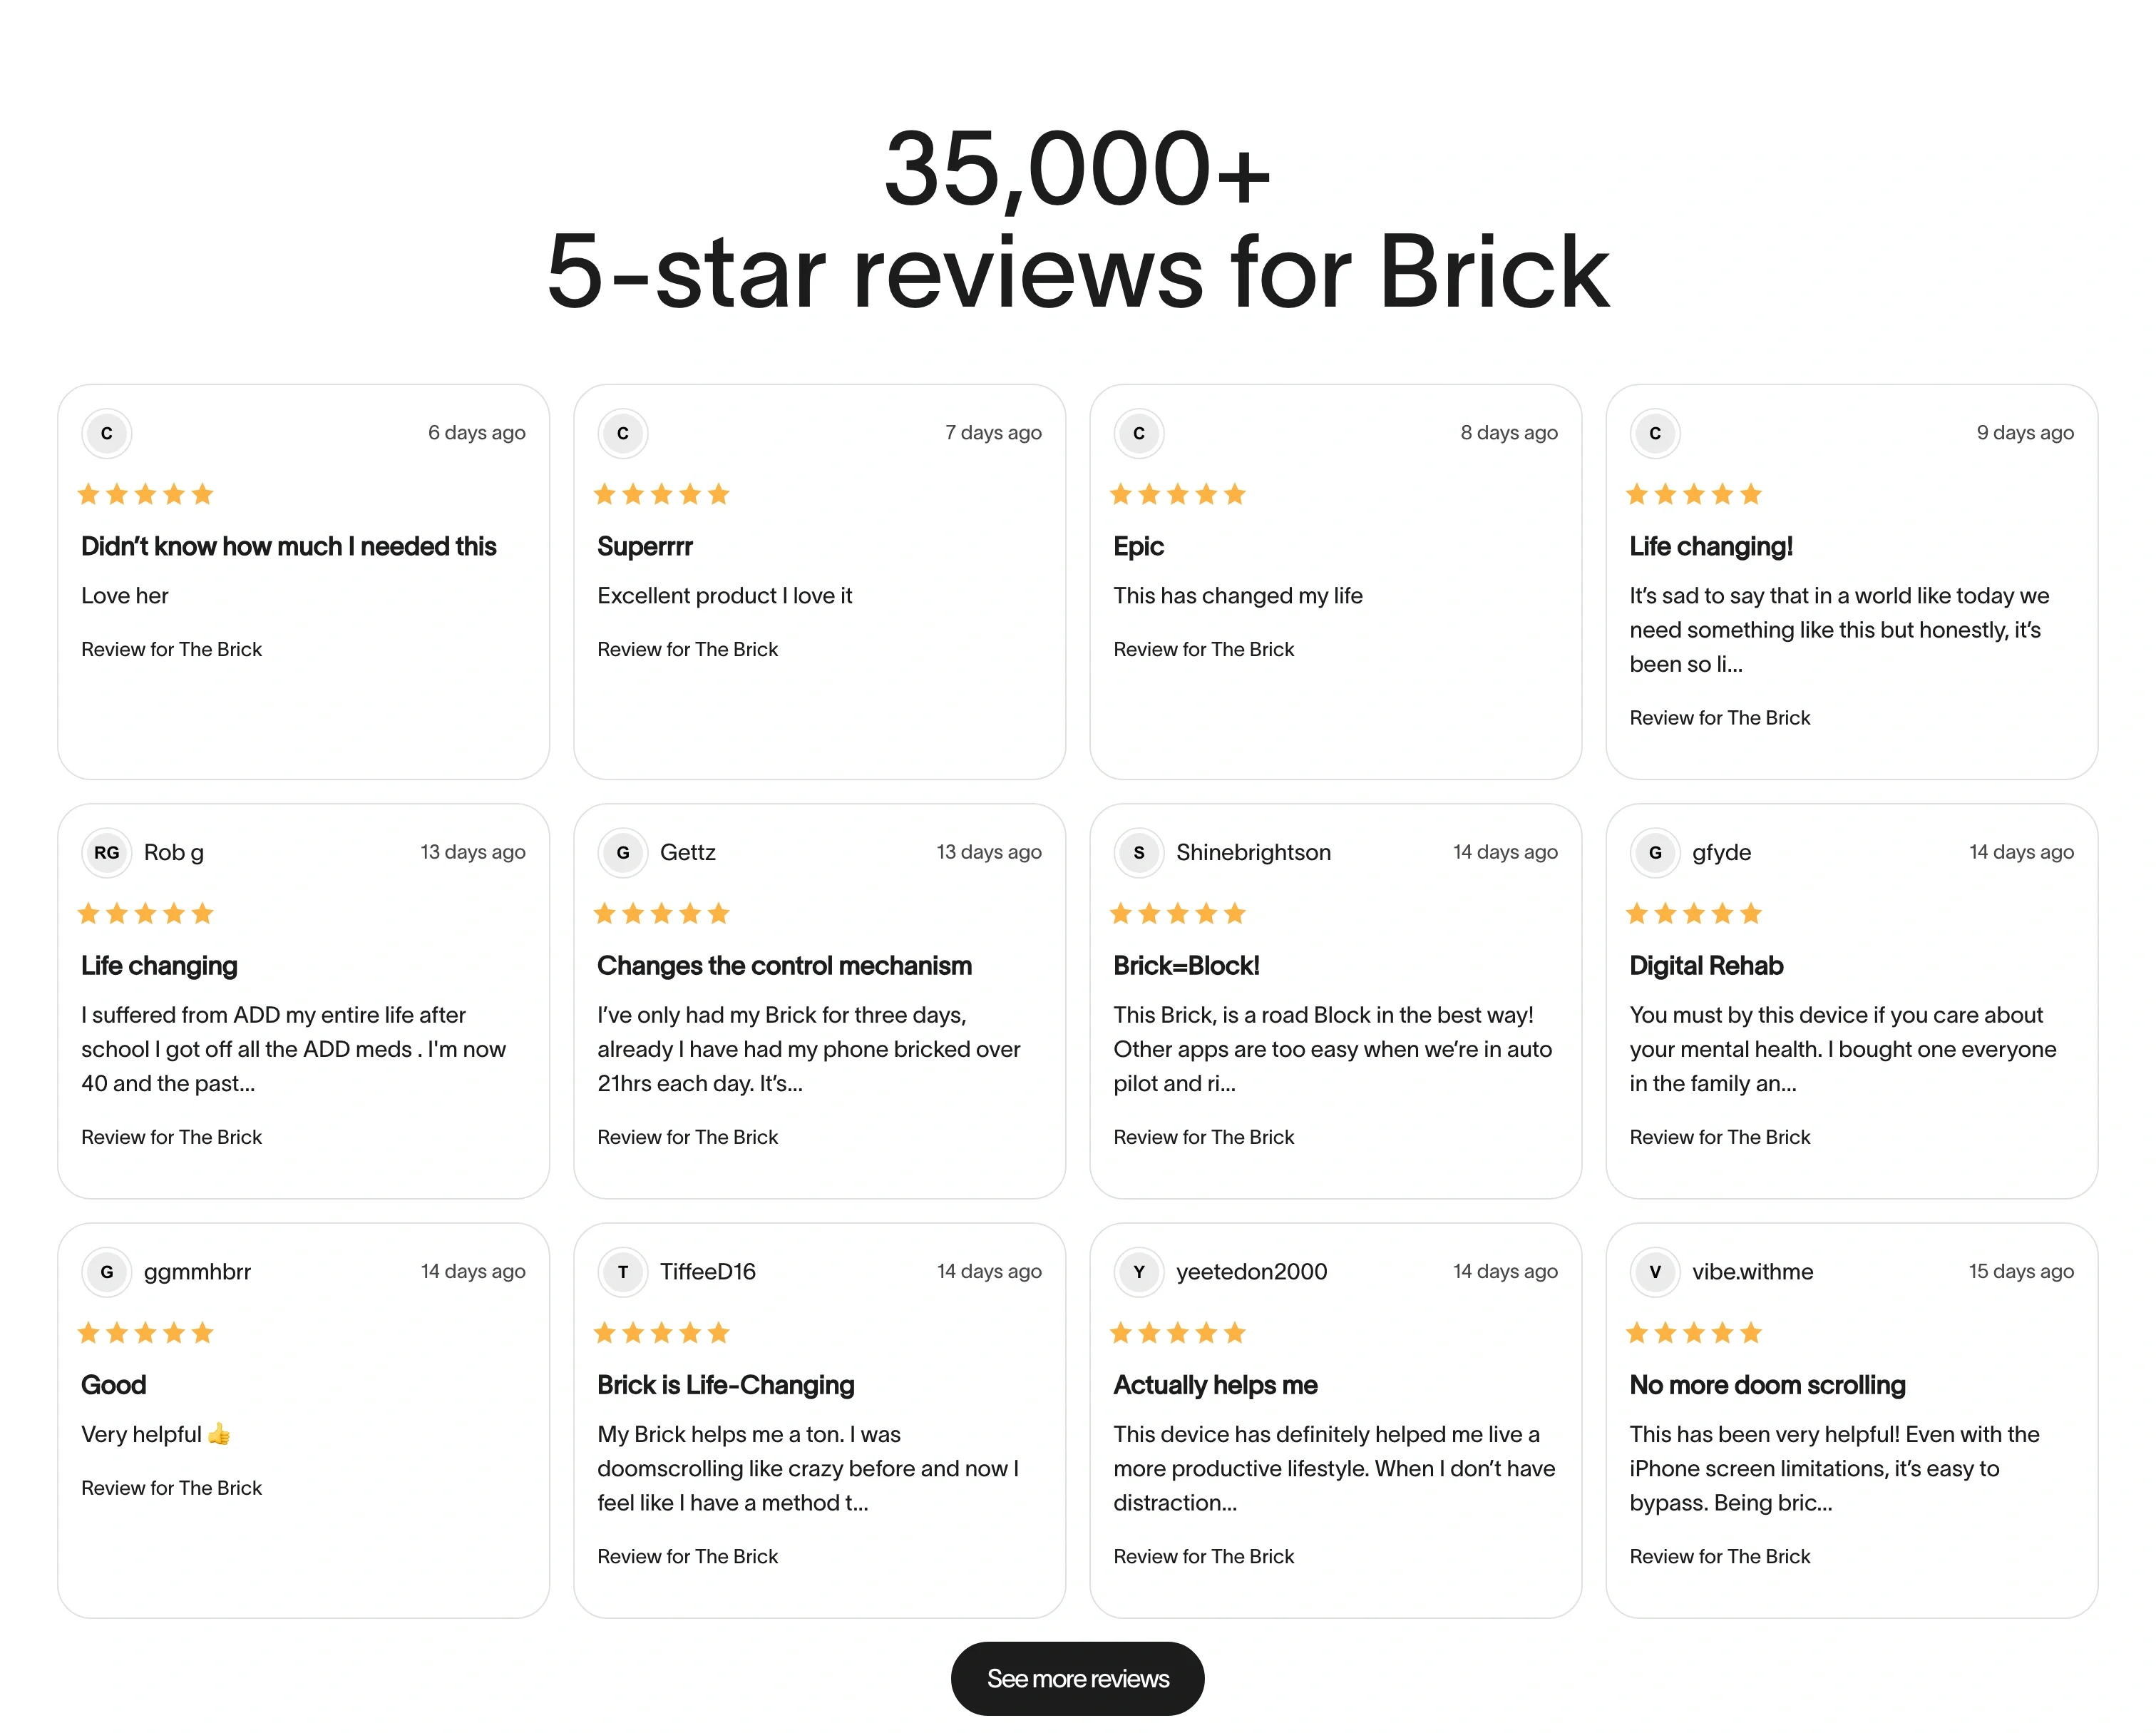Viewport: 2156px width, 1733px height.
Task: Select the first star on Digital Rehab review
Action: 1638,913
